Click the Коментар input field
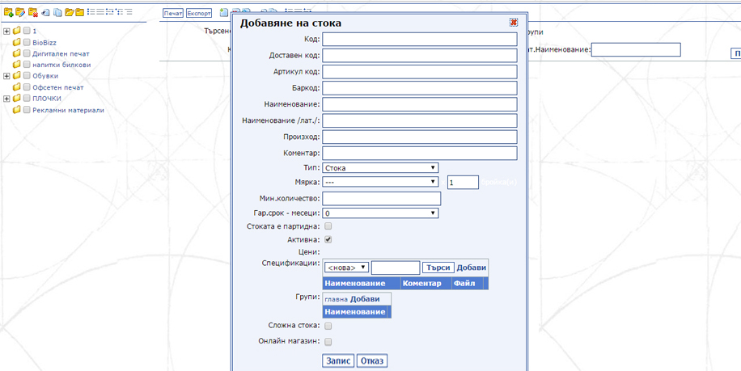The image size is (741, 371). tap(420, 153)
